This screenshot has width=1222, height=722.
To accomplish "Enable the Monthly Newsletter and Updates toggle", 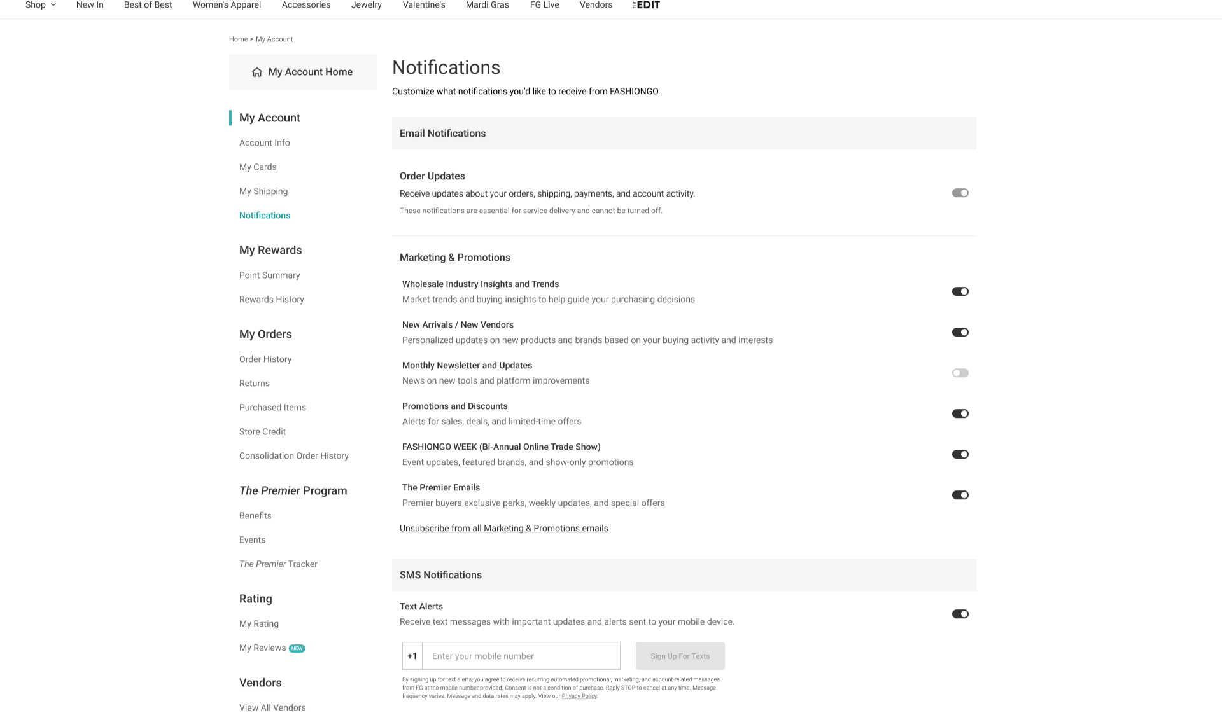I will (960, 373).
